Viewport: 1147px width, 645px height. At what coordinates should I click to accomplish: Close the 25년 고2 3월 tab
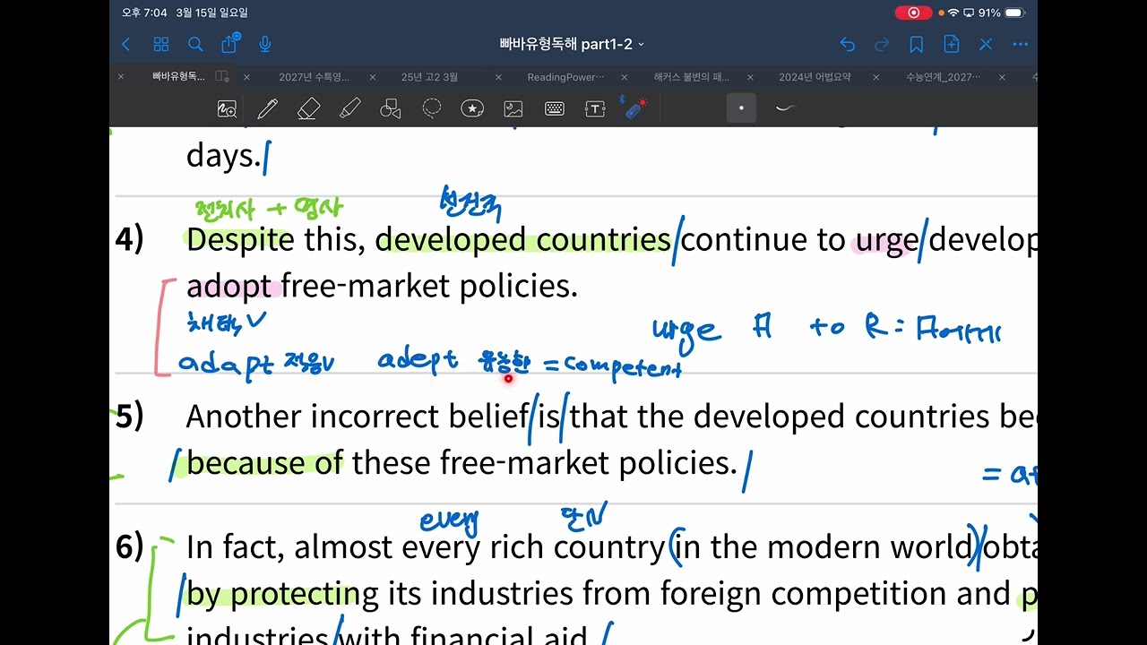[373, 77]
